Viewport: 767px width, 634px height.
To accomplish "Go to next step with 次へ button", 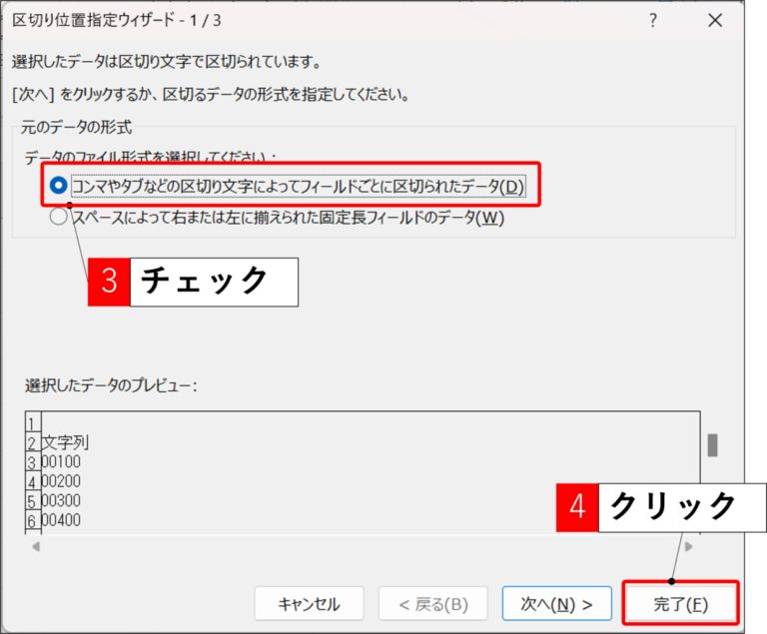I will (556, 604).
